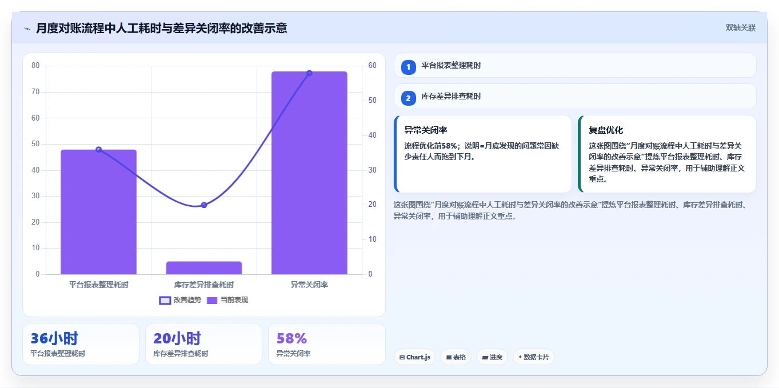Click the 数据卡片 tag chip
779x388 pixels.
pyautogui.click(x=533, y=357)
